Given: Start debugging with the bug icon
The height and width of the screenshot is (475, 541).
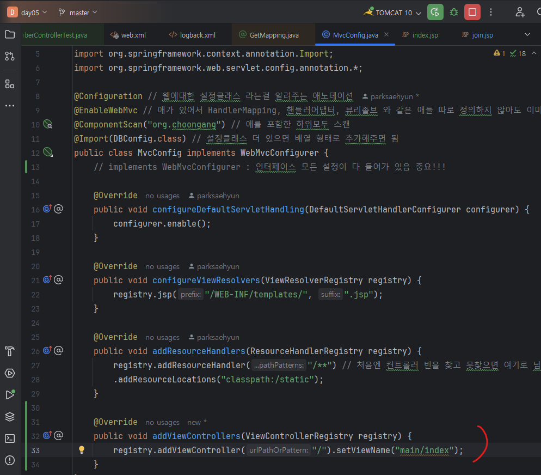Looking at the screenshot, I should (454, 13).
